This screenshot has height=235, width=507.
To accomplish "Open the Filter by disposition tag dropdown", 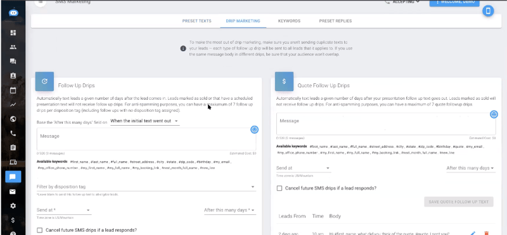I will (146, 187).
